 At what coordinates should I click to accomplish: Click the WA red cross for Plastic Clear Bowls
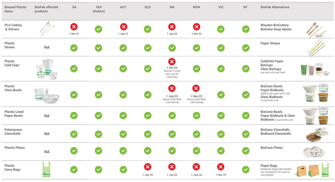click(172, 89)
